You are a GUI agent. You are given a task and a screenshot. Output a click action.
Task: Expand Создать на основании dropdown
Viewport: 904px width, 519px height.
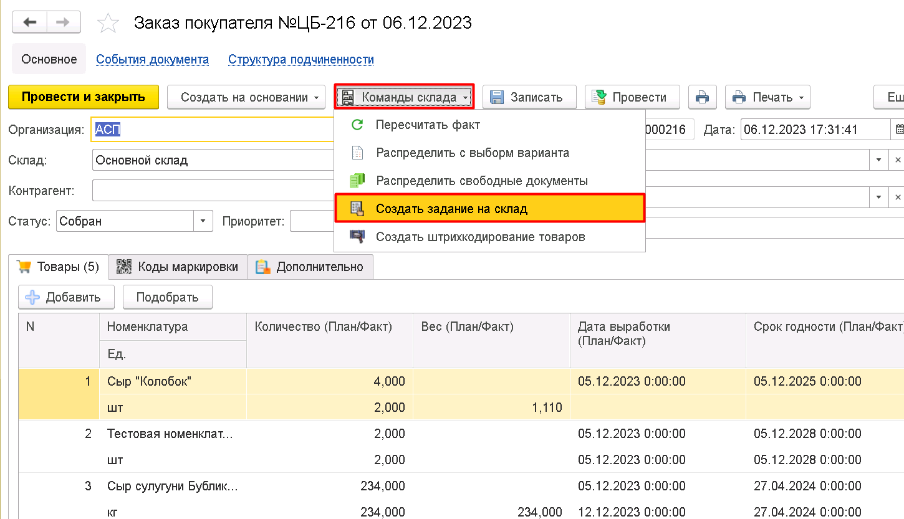tap(246, 97)
